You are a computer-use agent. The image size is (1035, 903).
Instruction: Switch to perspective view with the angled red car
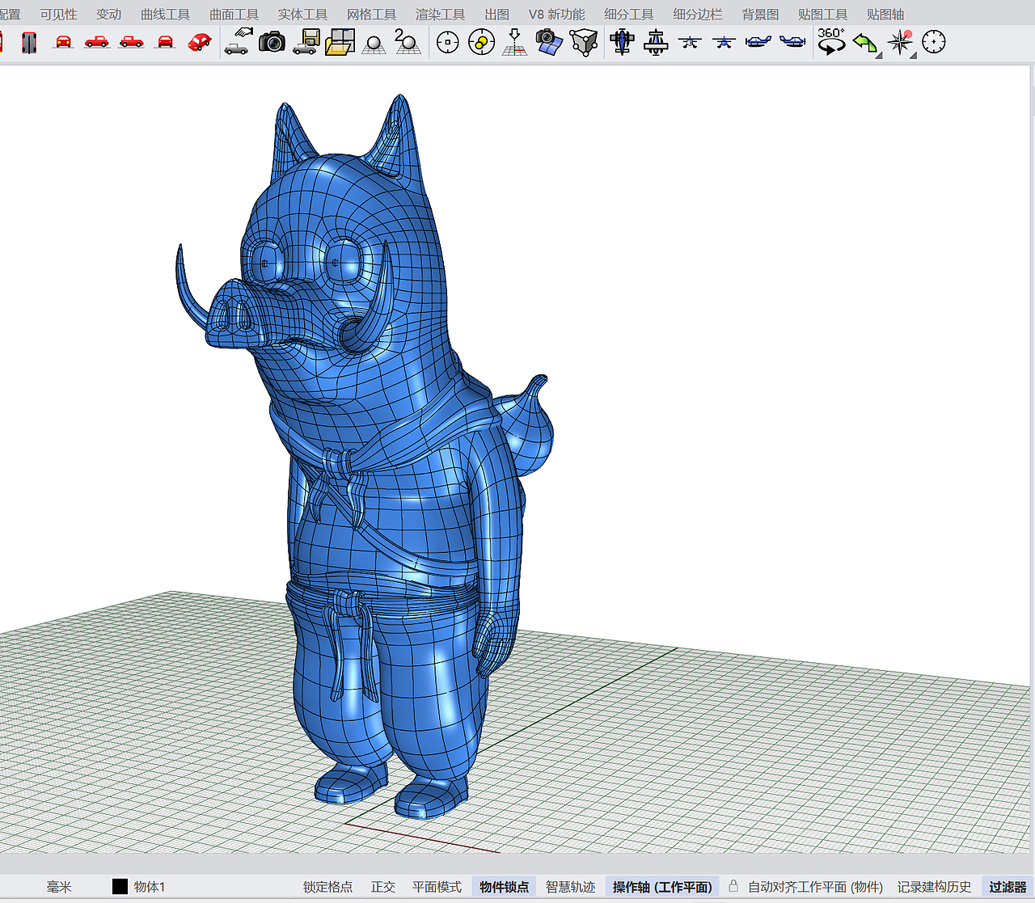coord(199,42)
